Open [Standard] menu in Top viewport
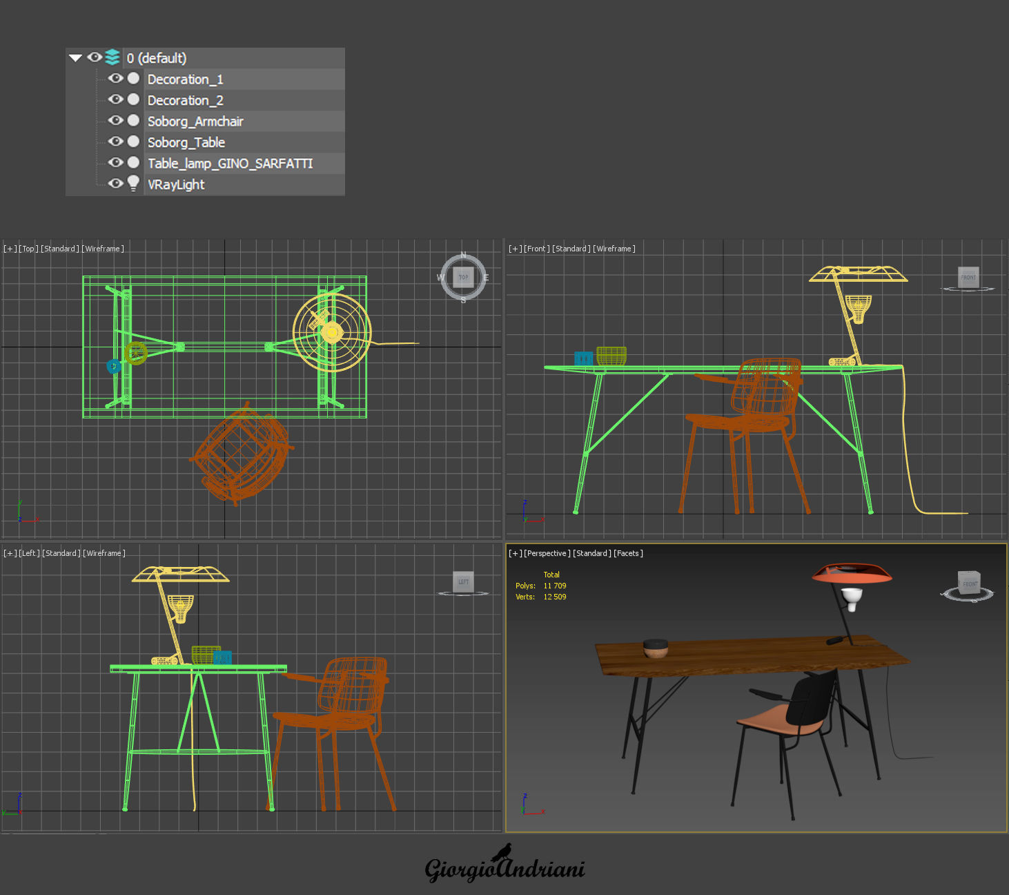Screen dimensions: 1009x895 [x=61, y=249]
